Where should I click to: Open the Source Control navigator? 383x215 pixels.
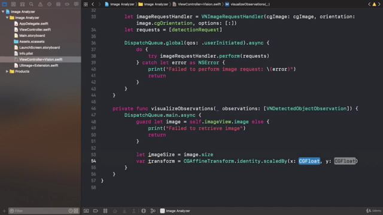13,4
